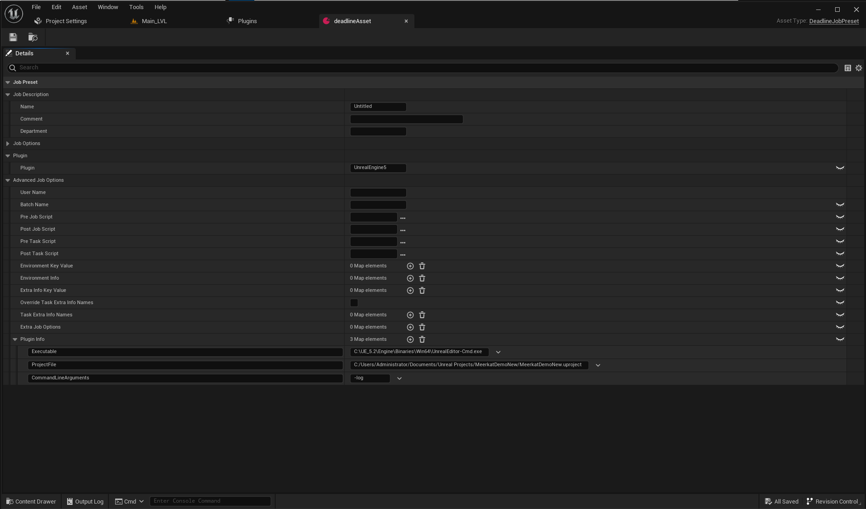Viewport: 866px width, 509px height.
Task: Open the property matrix display icon
Action: (x=847, y=68)
